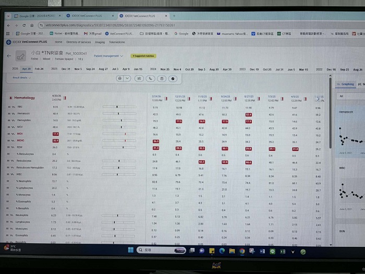Open the Patient management dropdown
The height and width of the screenshot is (274, 365).
point(108,55)
